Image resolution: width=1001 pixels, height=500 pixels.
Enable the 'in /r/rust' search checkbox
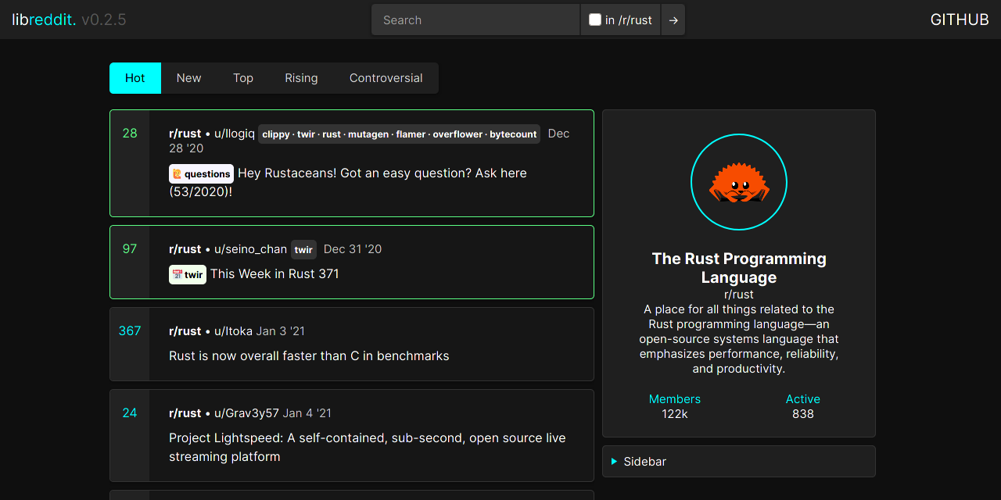595,20
